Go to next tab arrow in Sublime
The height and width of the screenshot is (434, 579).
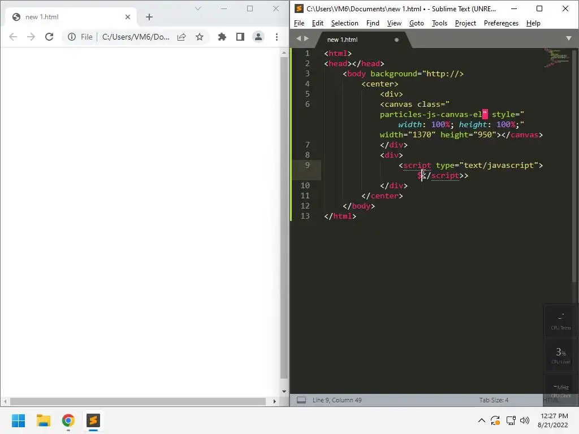(306, 38)
